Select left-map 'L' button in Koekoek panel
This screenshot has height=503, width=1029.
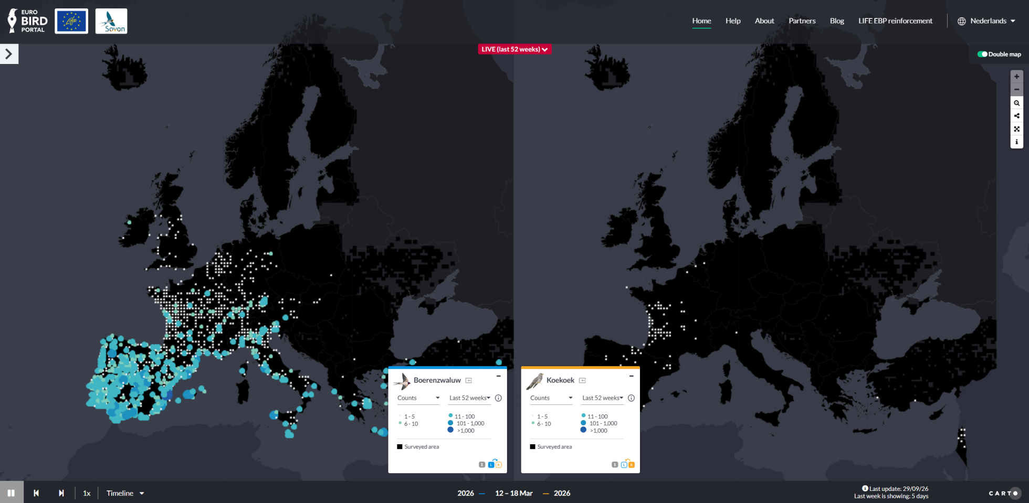coord(624,465)
